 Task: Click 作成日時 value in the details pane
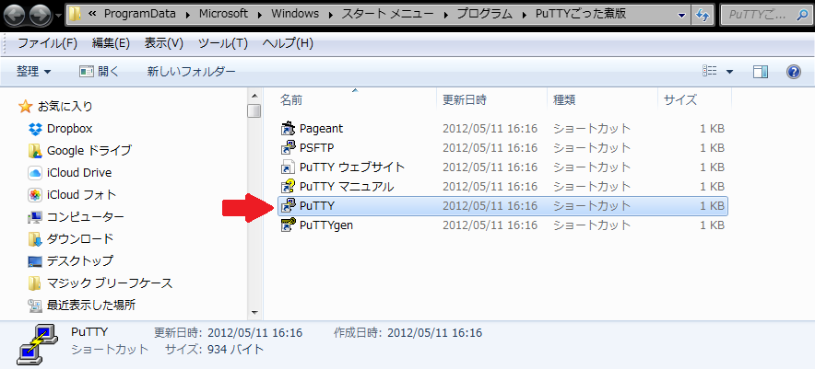tap(434, 333)
